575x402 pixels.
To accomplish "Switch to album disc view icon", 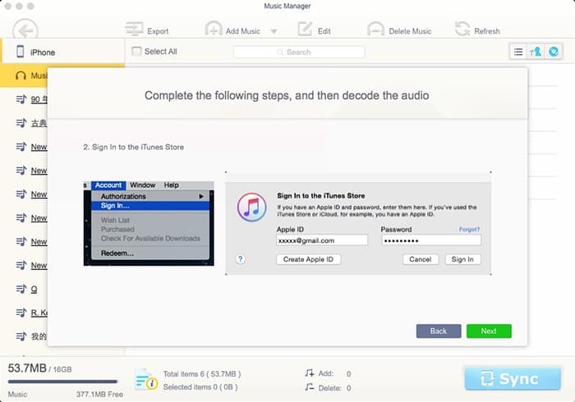I will [x=554, y=52].
